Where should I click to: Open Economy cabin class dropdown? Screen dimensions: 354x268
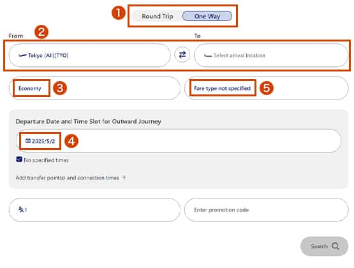tap(94, 88)
